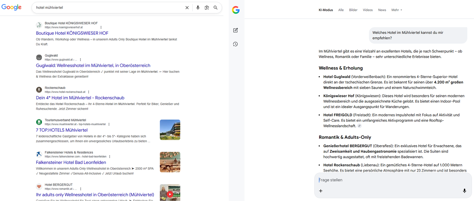
Task: Clear the search query with the X icon
Action: coord(187,8)
